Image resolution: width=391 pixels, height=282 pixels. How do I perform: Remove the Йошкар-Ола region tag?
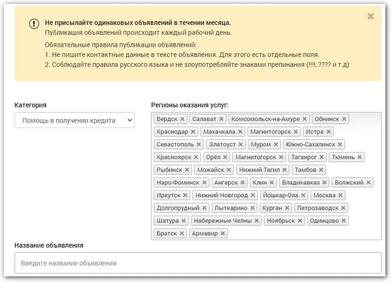pos(303,195)
